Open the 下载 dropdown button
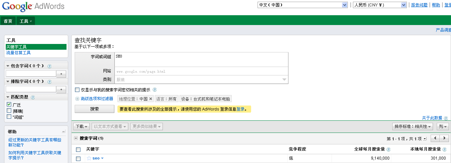Viewport: 451px width, 163px height. click(x=81, y=126)
